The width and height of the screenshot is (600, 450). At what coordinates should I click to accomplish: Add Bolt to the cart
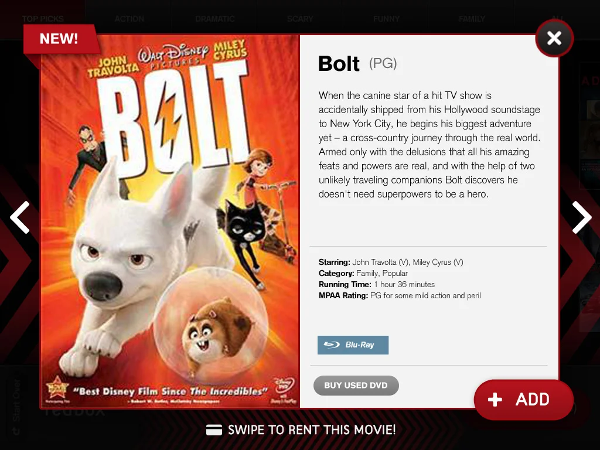pyautogui.click(x=523, y=400)
